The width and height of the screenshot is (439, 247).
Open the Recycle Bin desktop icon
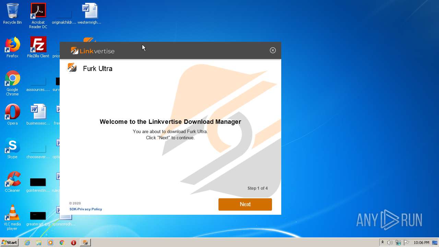[x=12, y=14]
